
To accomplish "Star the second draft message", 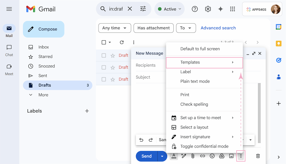I will (x=113, y=67).
